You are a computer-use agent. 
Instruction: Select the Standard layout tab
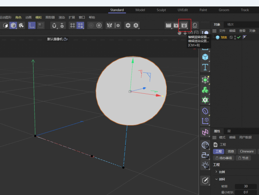[117, 10]
